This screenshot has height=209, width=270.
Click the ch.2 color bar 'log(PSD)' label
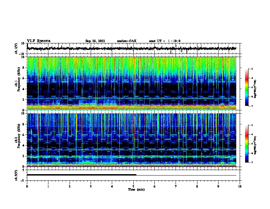pos(255,145)
